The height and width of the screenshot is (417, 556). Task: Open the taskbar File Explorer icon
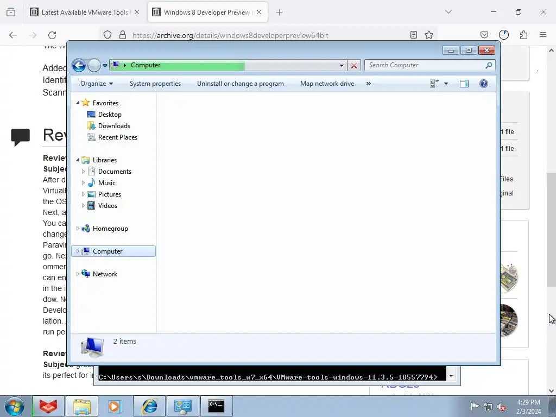[x=82, y=406]
